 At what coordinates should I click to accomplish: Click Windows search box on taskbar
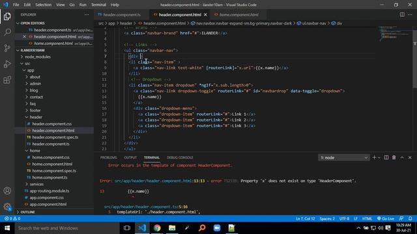(67, 228)
